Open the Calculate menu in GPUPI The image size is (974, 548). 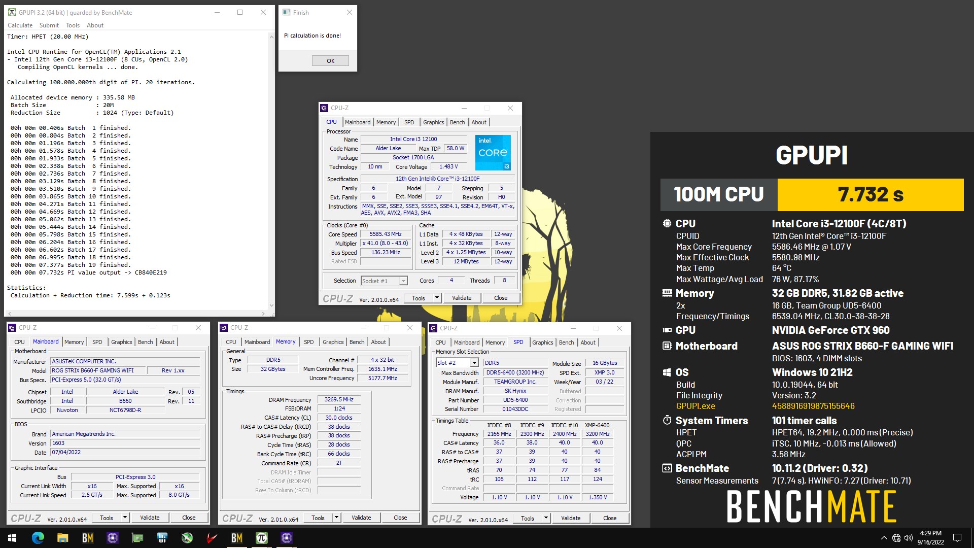(x=20, y=25)
